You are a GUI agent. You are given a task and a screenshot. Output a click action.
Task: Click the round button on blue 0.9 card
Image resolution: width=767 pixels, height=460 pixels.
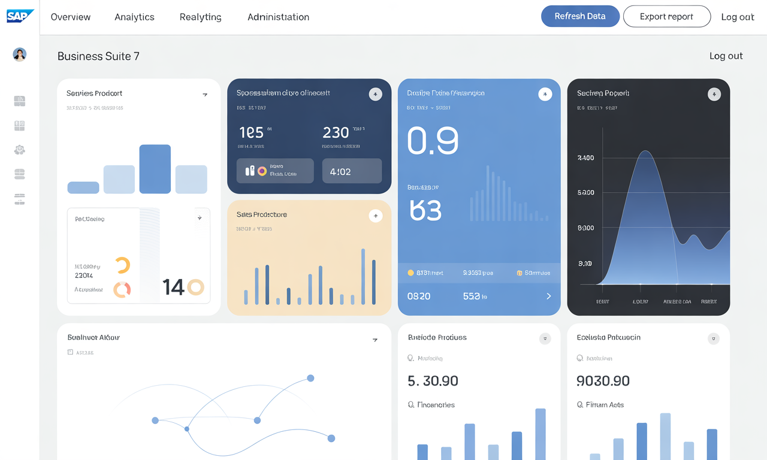pyautogui.click(x=545, y=94)
